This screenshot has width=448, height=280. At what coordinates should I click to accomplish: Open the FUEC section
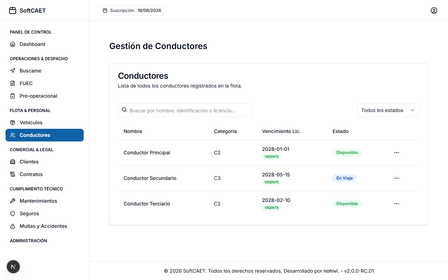(44, 83)
